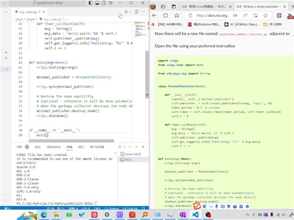
Task: Open the Debug Console panel tab
Action: 54,147
